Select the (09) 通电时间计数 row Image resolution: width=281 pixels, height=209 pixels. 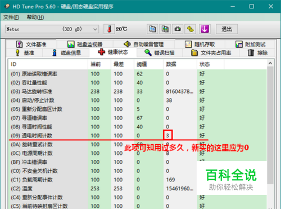coord(138,136)
